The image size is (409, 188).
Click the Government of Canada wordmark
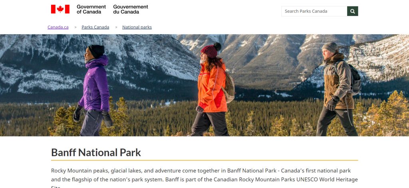click(91, 9)
